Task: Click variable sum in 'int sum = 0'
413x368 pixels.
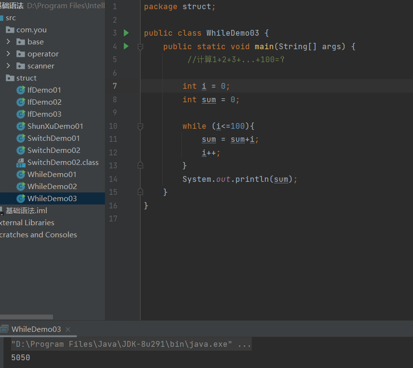Action: [x=209, y=100]
